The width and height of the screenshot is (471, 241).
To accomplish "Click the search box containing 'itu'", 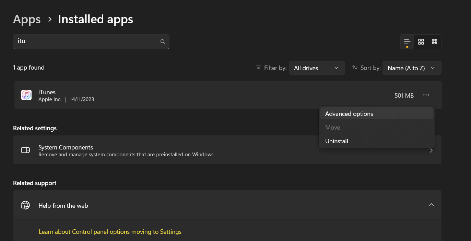I will (x=86, y=41).
